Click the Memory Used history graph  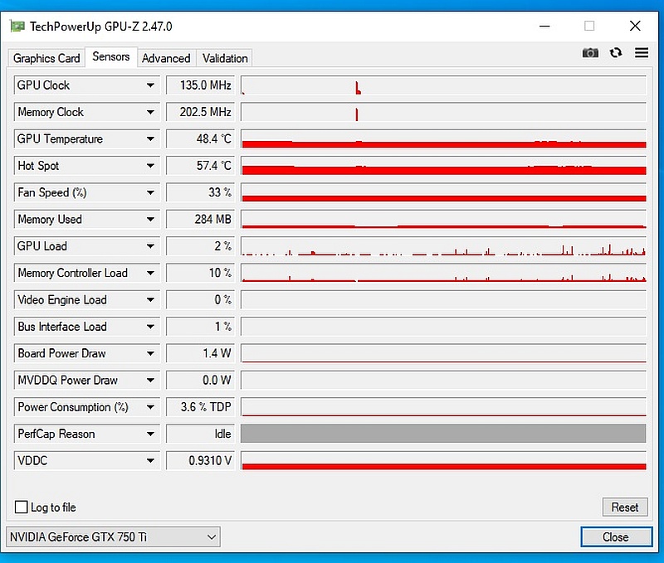coord(443,219)
